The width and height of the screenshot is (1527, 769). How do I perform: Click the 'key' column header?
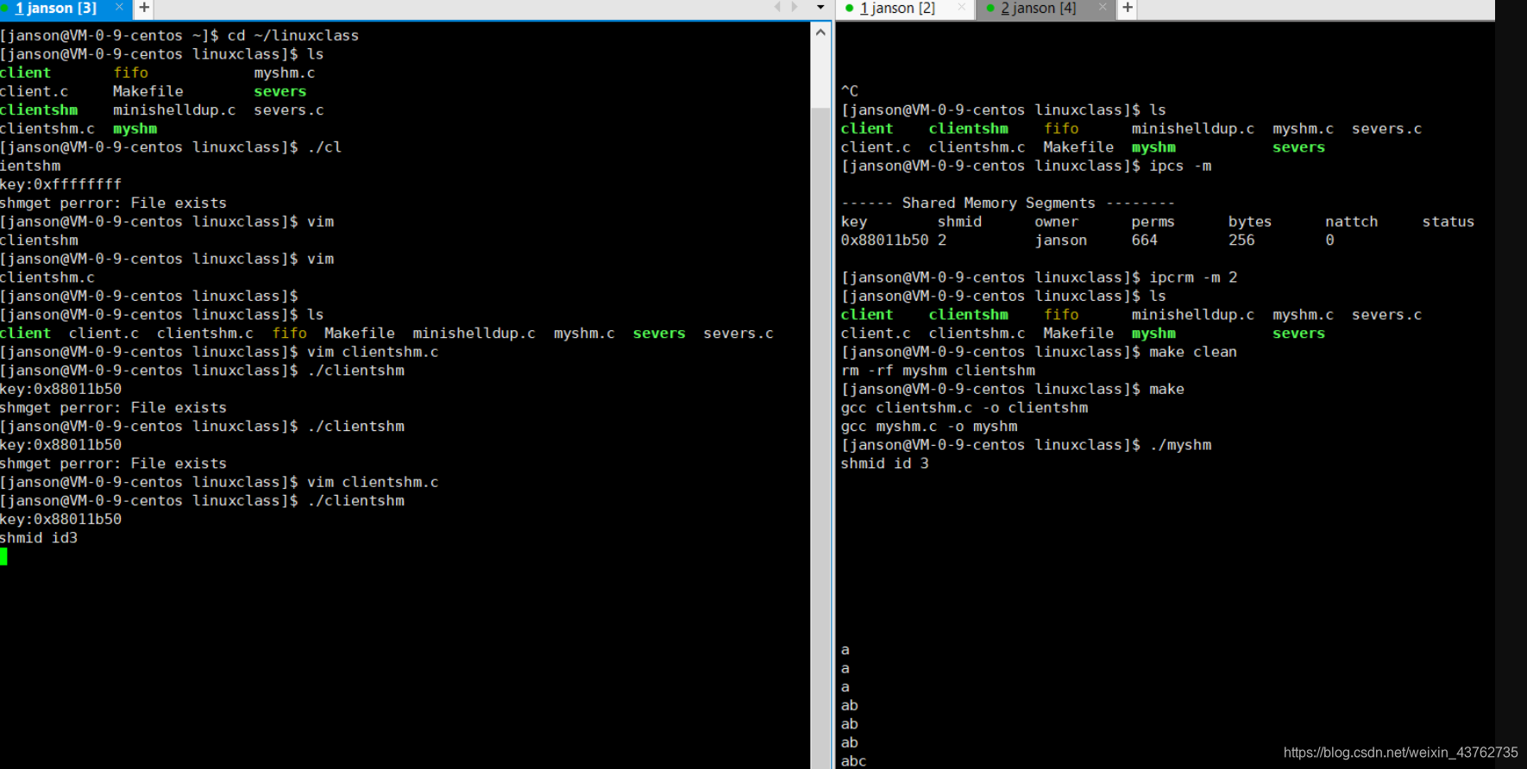point(854,222)
